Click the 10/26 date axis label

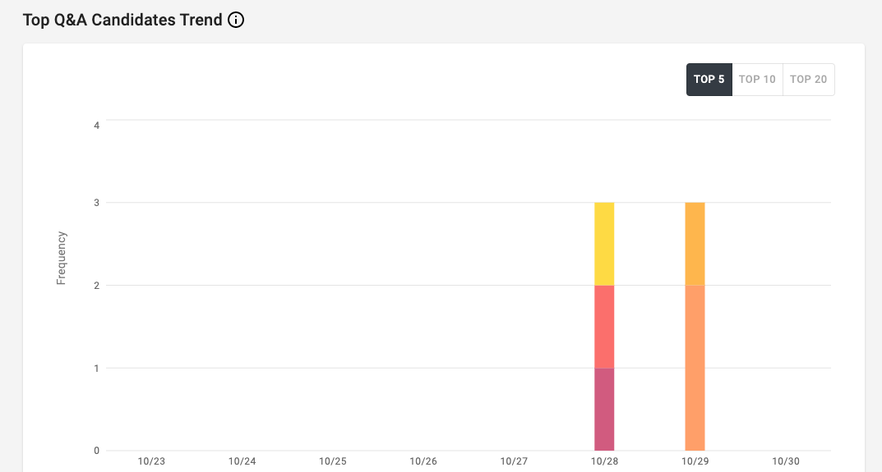tap(423, 461)
